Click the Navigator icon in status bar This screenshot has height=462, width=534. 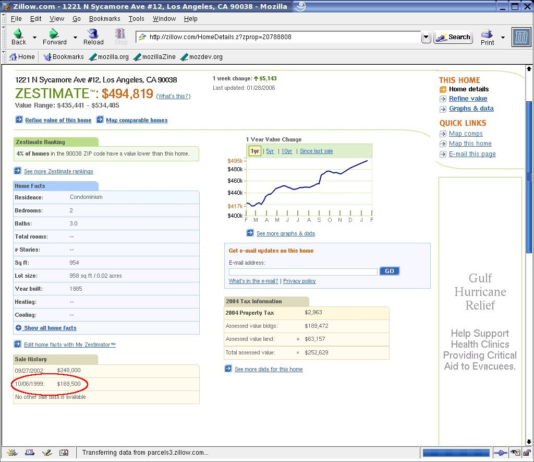click(x=13, y=453)
